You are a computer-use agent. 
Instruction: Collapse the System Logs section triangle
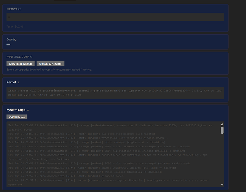[x=28, y=110]
